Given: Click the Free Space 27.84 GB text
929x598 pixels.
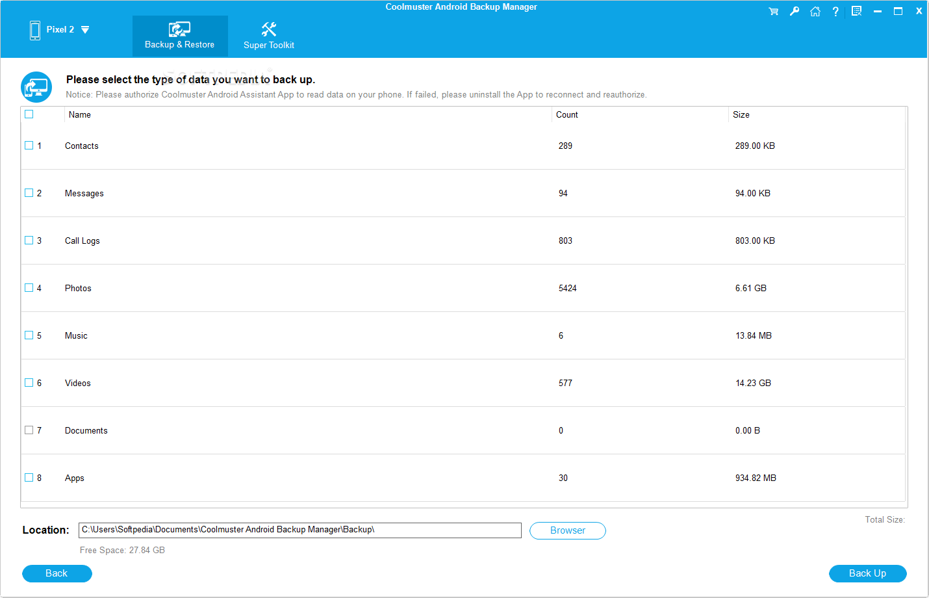Looking at the screenshot, I should (122, 551).
